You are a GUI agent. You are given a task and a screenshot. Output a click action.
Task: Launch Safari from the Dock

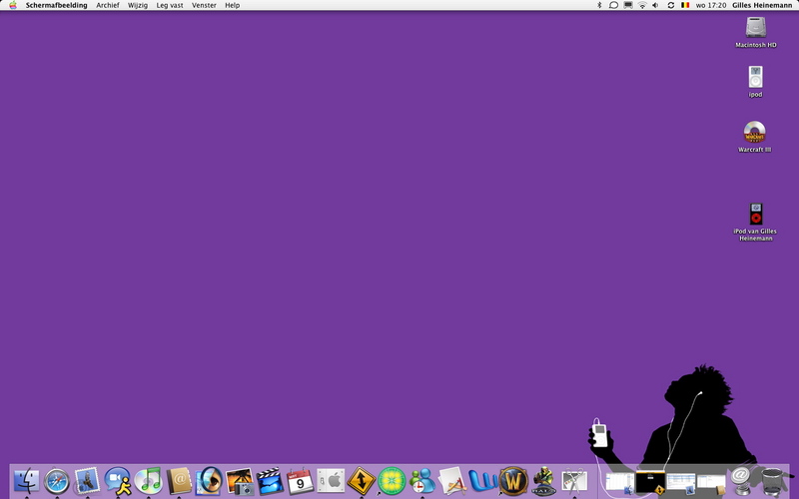click(x=57, y=481)
